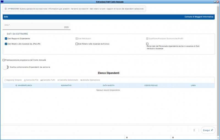220x140 pixels.
Task: Sort by the Nominativo column header
Action: pyautogui.click(x=66, y=86)
